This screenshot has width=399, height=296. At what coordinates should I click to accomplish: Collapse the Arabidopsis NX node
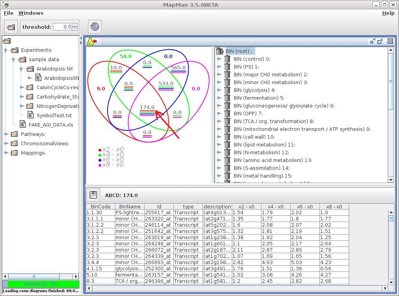pos(21,69)
